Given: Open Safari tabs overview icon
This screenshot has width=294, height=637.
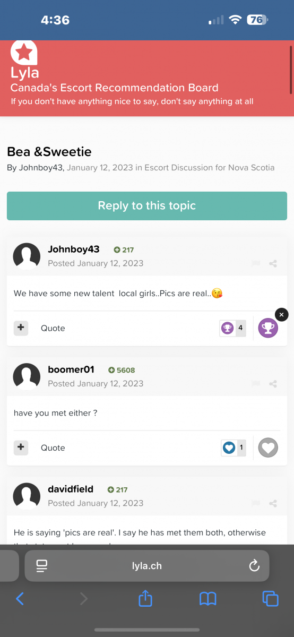Looking at the screenshot, I should pos(271,599).
